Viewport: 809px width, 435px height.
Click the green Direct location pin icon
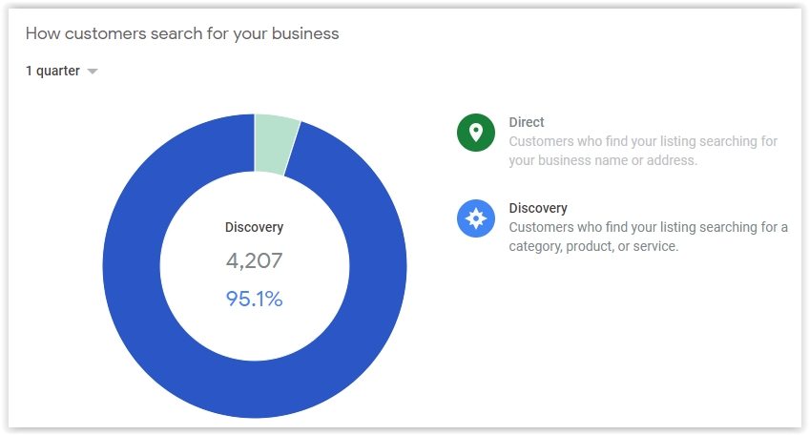[476, 133]
